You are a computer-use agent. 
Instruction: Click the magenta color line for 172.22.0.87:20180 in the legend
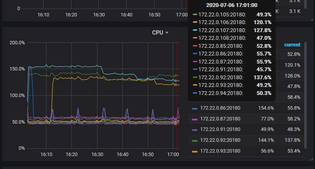(195, 119)
